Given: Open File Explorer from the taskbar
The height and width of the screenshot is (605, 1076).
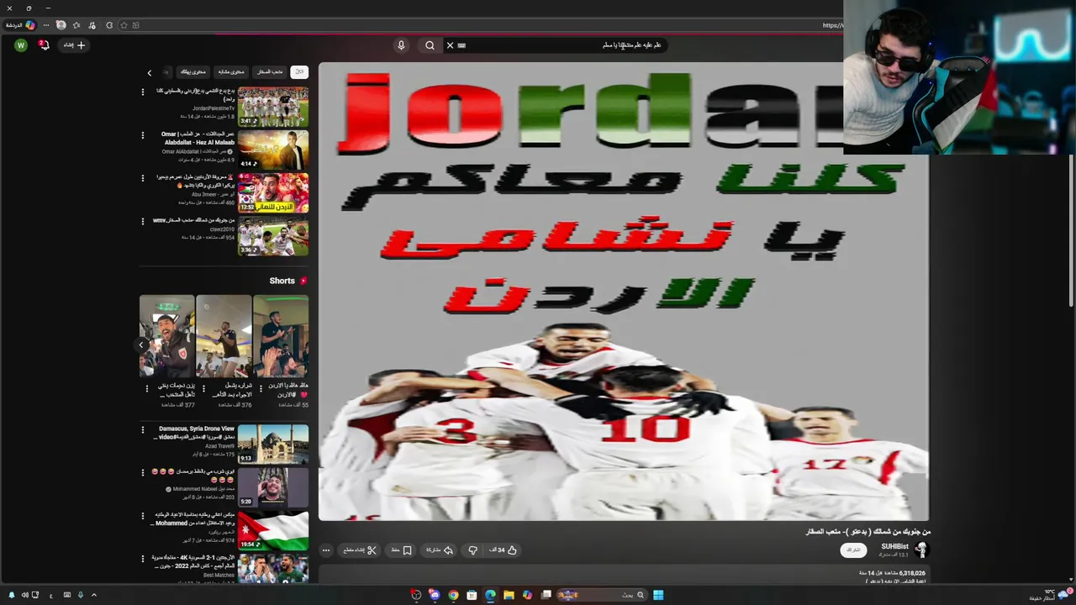Looking at the screenshot, I should (x=509, y=595).
